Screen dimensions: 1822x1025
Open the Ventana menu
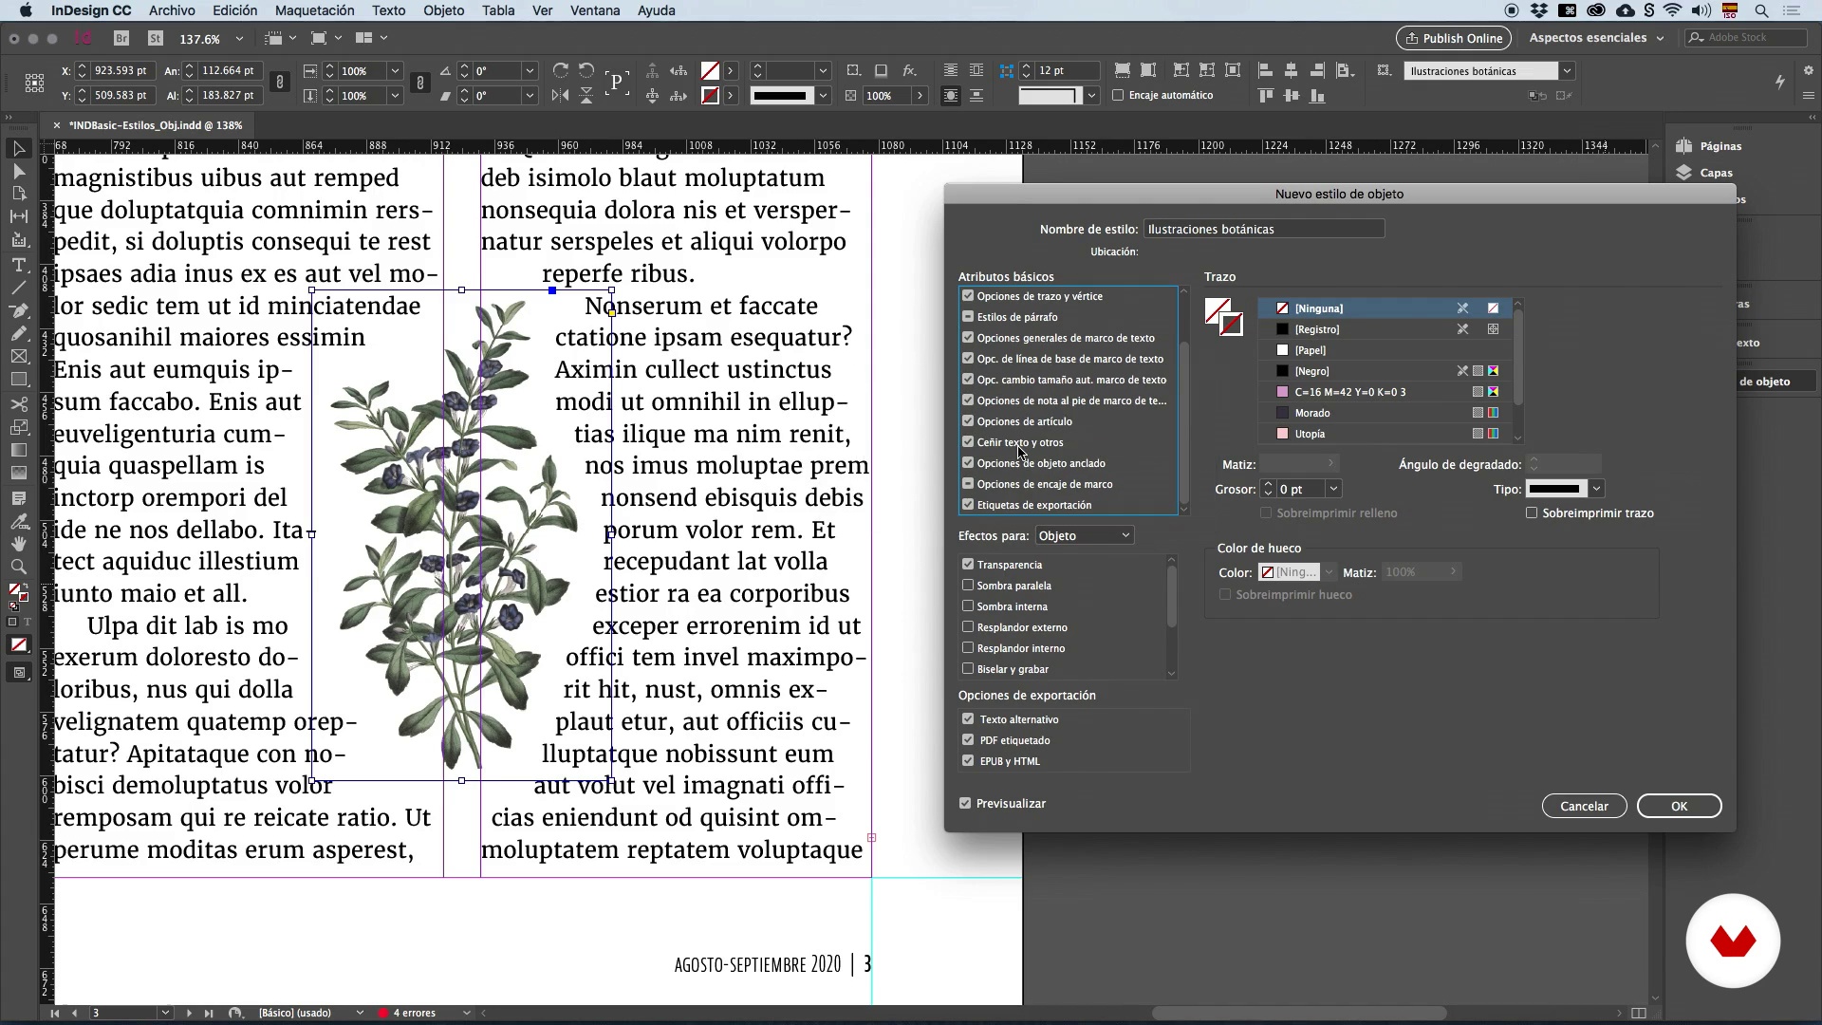(595, 10)
